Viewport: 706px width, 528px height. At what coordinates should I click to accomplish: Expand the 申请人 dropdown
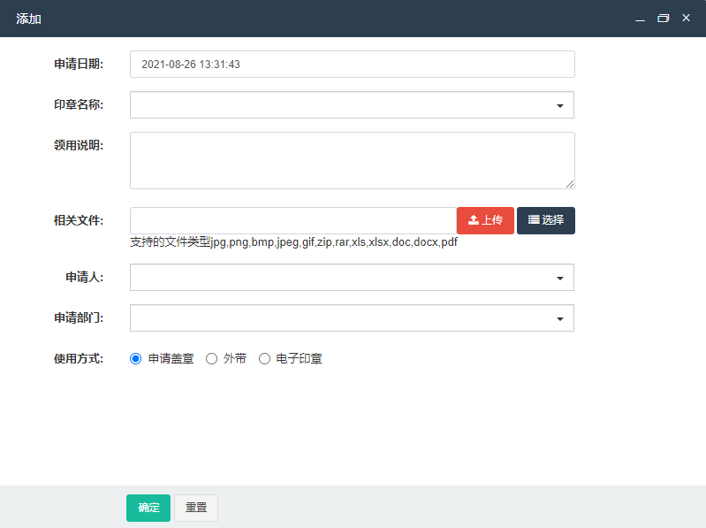click(x=352, y=278)
